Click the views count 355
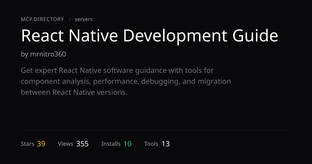 [82, 144]
